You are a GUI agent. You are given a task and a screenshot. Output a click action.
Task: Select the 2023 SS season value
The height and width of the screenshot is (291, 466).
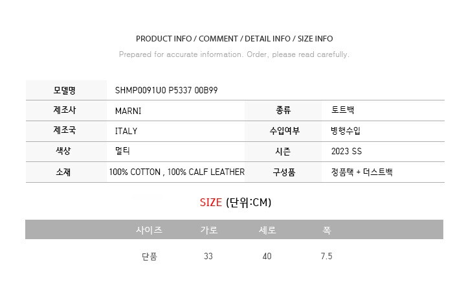348,152
